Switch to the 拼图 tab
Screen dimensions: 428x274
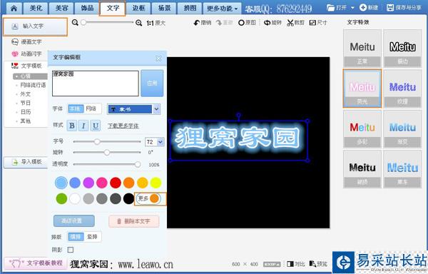190,8
